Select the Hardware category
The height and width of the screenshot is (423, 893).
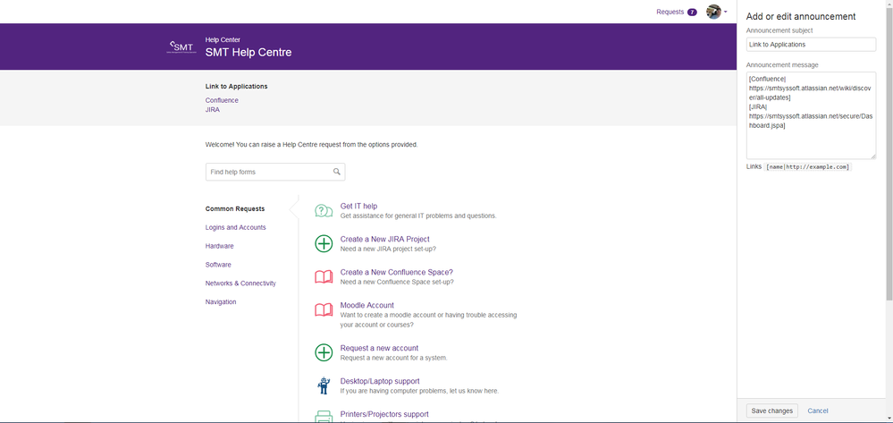coord(219,246)
